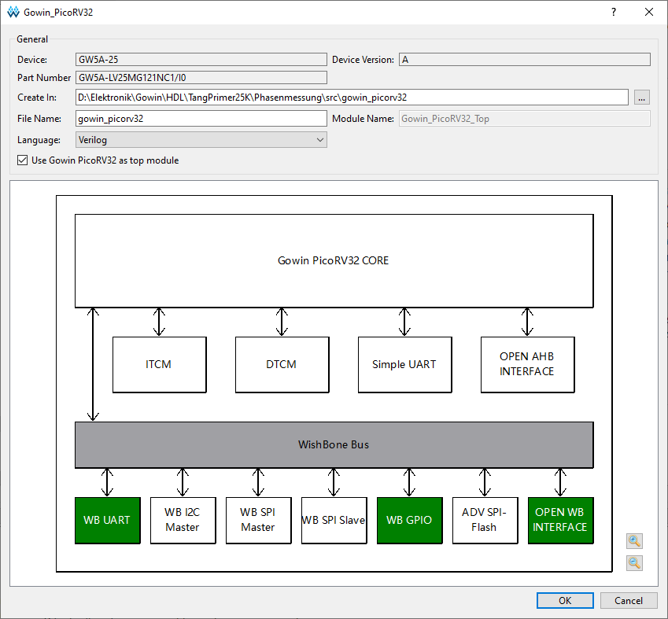The width and height of the screenshot is (668, 619).
Task: Click the Part Number field
Action: pos(201,78)
